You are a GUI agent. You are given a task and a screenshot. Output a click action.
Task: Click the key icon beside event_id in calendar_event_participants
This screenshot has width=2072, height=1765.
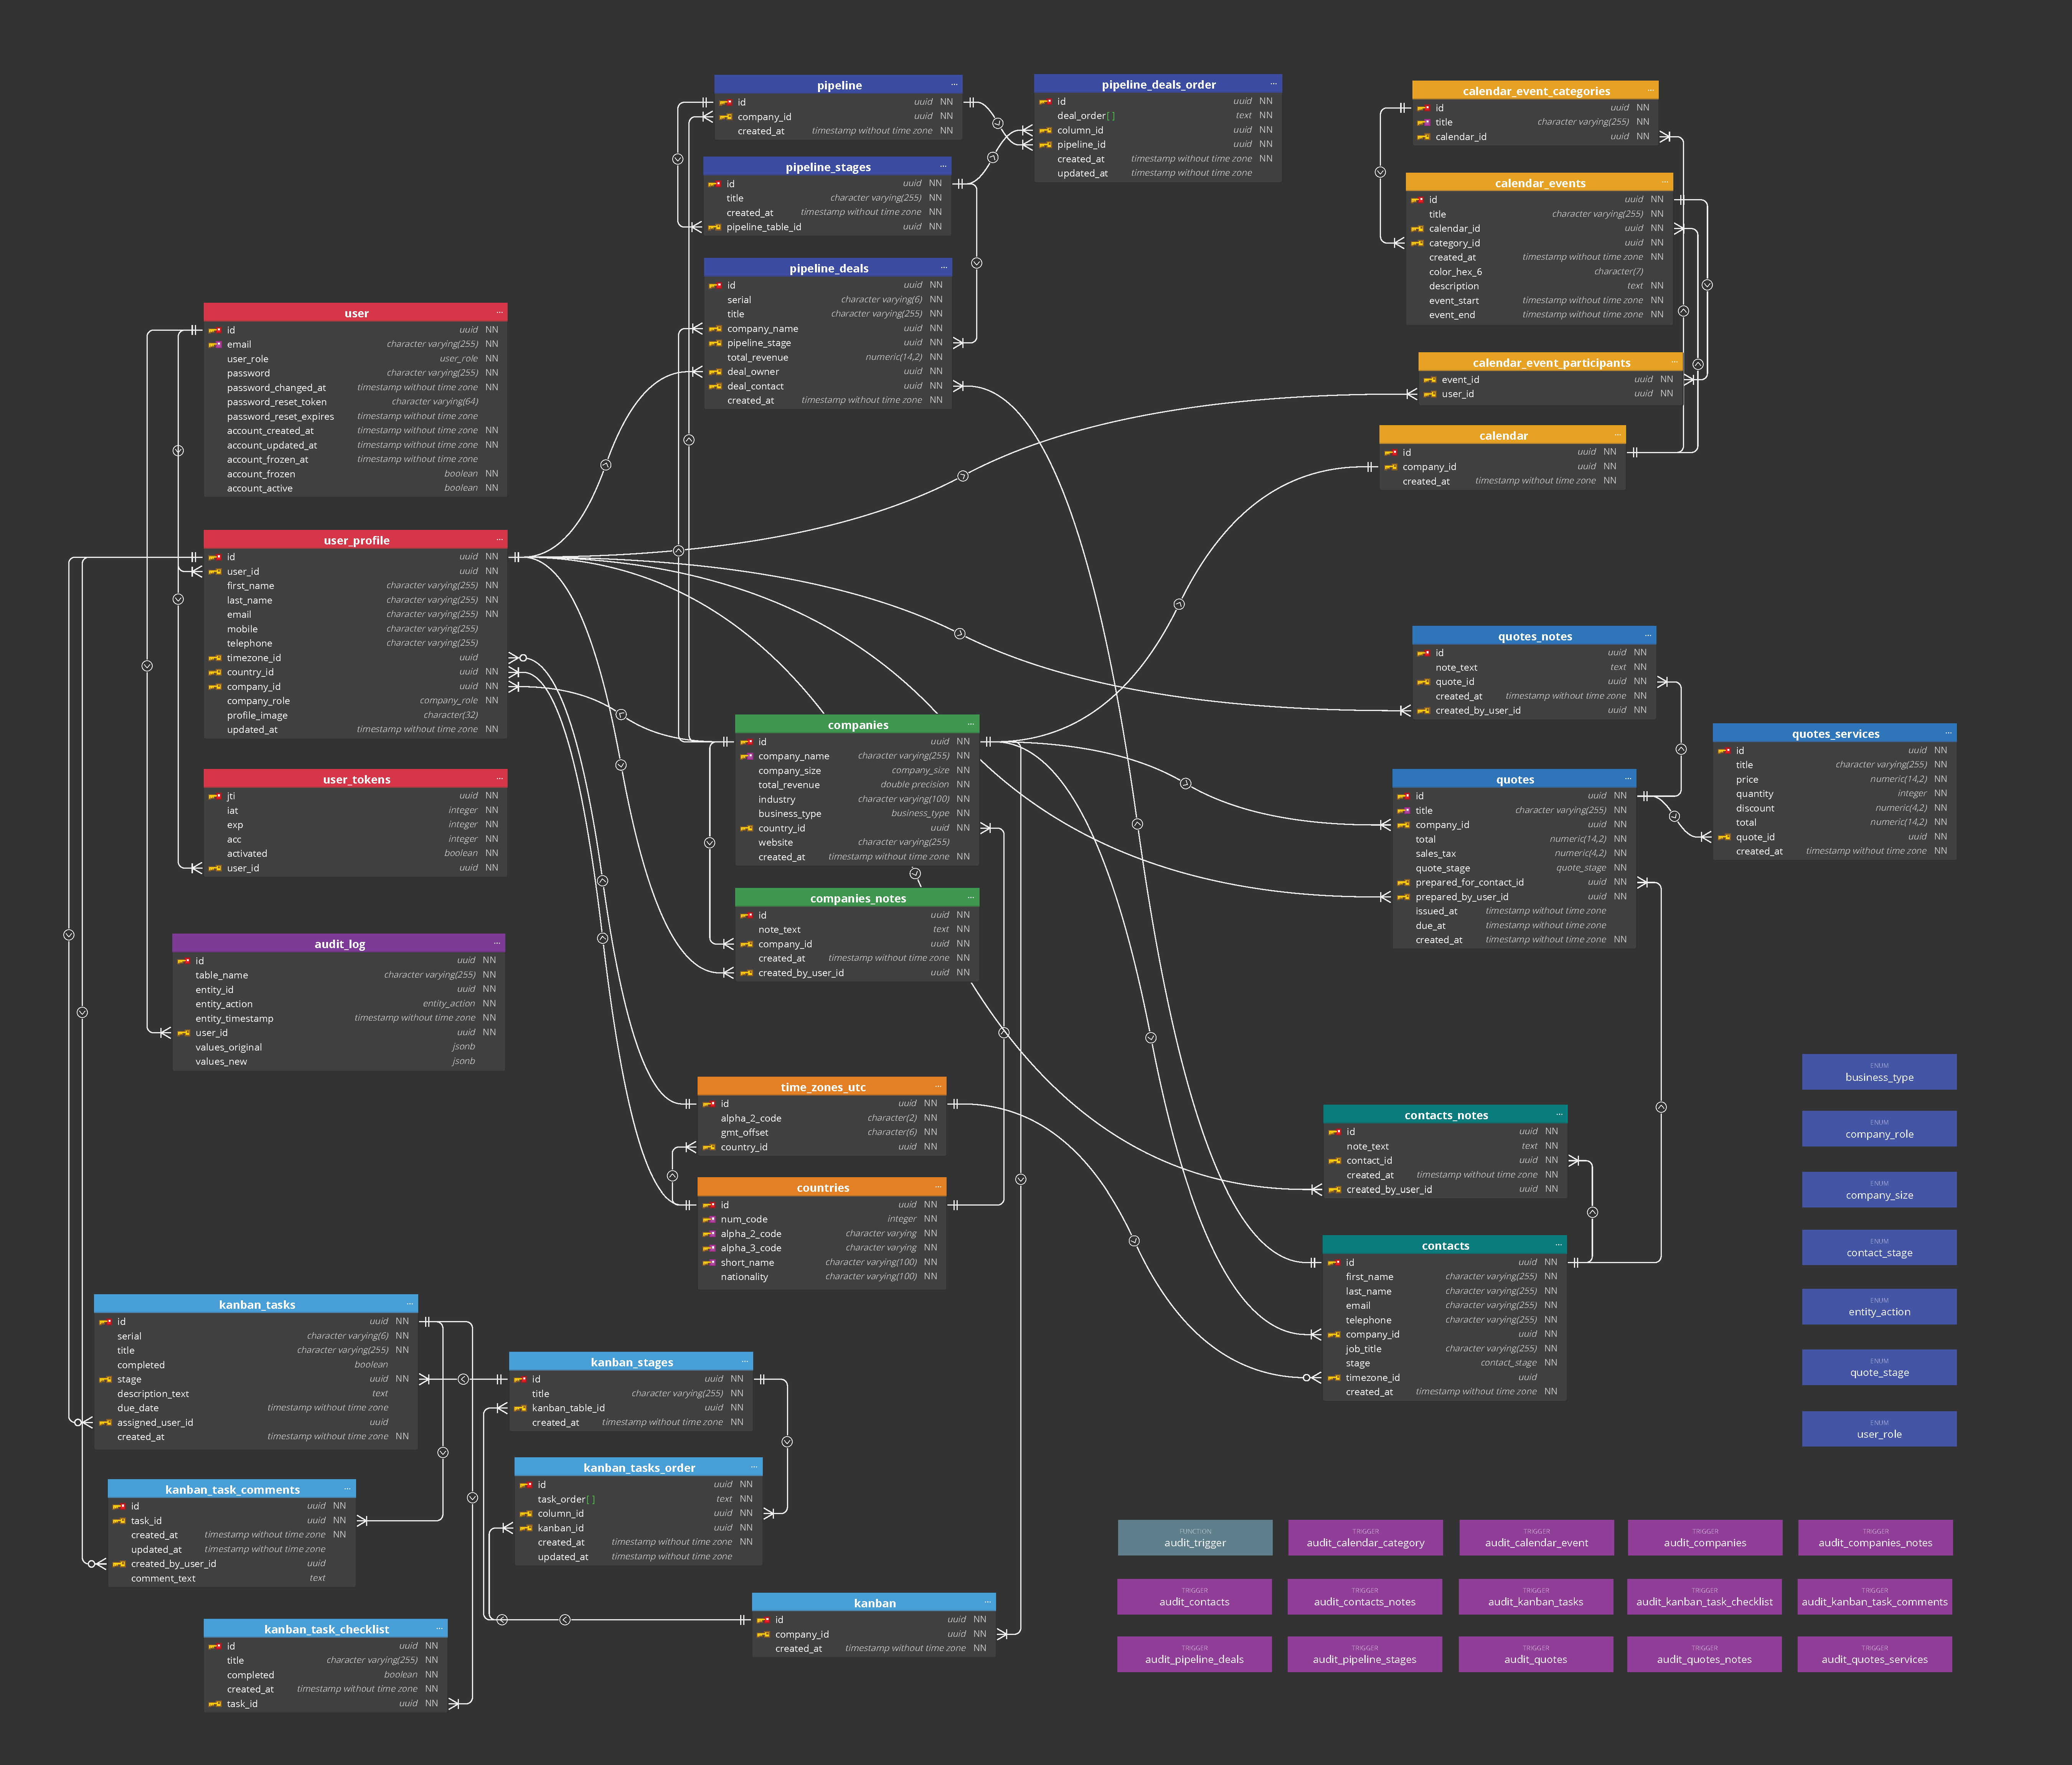coord(1430,380)
